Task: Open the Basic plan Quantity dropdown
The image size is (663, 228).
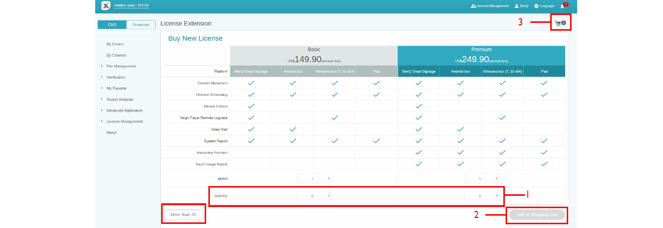Action: 314,196
